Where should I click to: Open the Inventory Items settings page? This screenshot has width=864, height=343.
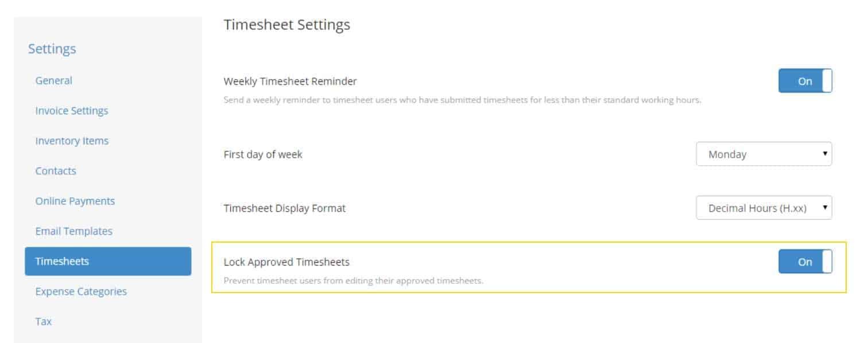pos(71,141)
